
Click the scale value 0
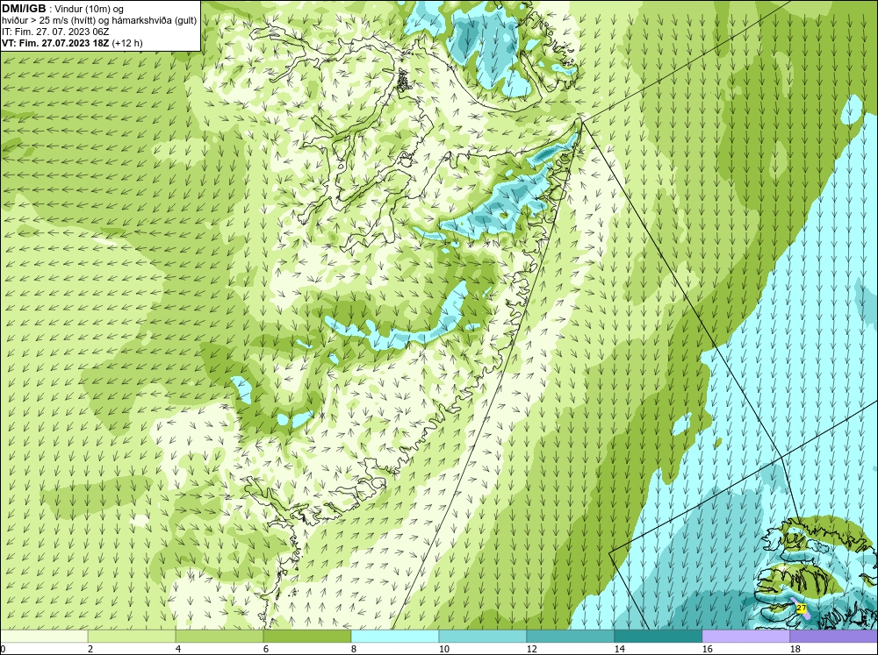(x=3, y=649)
